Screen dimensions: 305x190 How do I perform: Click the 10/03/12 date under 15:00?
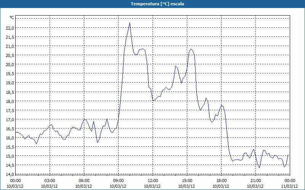point(187,186)
